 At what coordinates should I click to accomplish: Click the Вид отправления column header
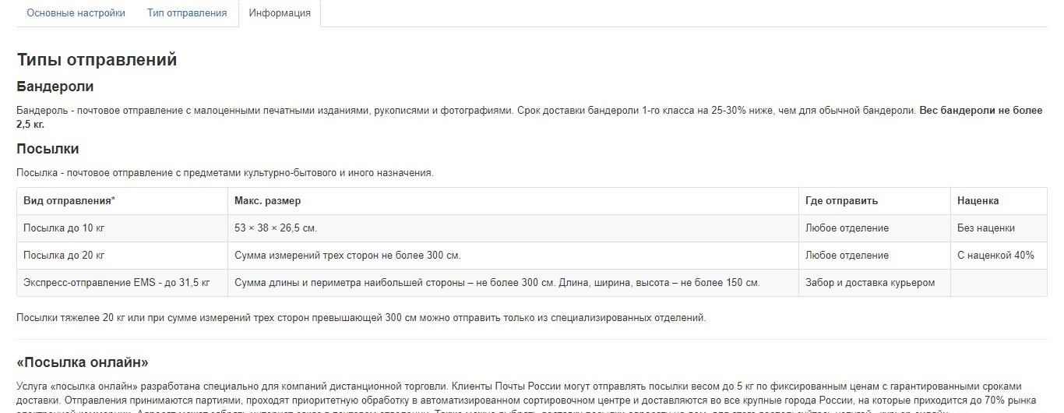122,201
